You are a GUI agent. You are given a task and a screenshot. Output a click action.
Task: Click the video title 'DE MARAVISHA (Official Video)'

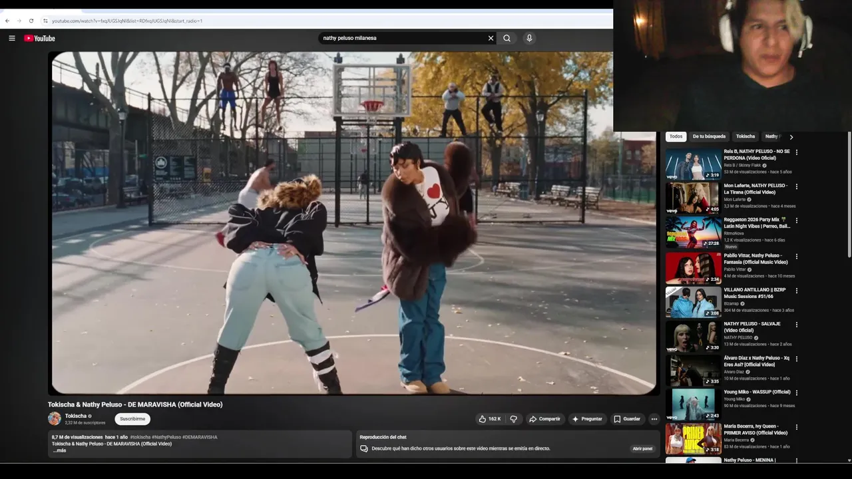tap(135, 404)
